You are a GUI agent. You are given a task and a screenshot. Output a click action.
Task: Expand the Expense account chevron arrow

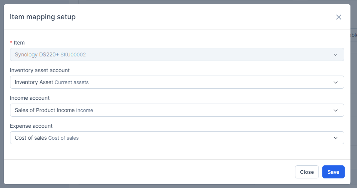(335, 138)
